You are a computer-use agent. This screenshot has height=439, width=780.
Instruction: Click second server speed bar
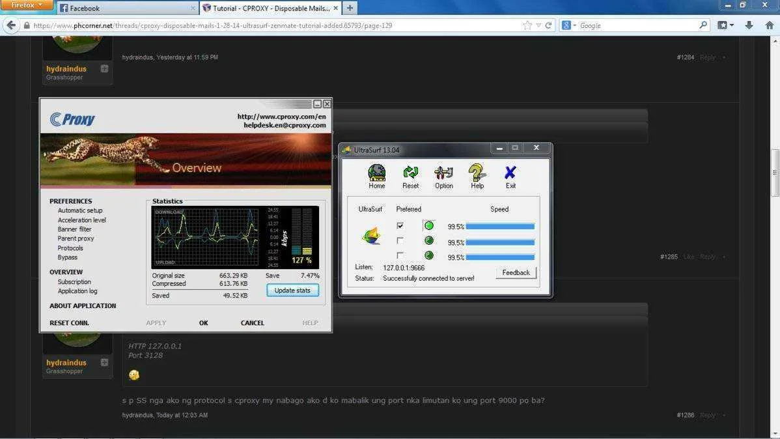[x=500, y=242]
